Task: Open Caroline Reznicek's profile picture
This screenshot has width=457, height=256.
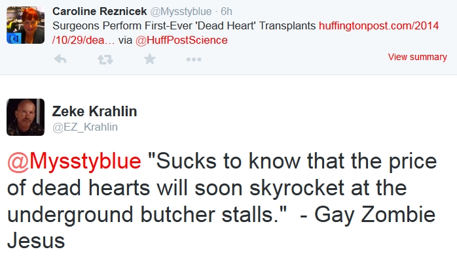Action: click(x=26, y=25)
